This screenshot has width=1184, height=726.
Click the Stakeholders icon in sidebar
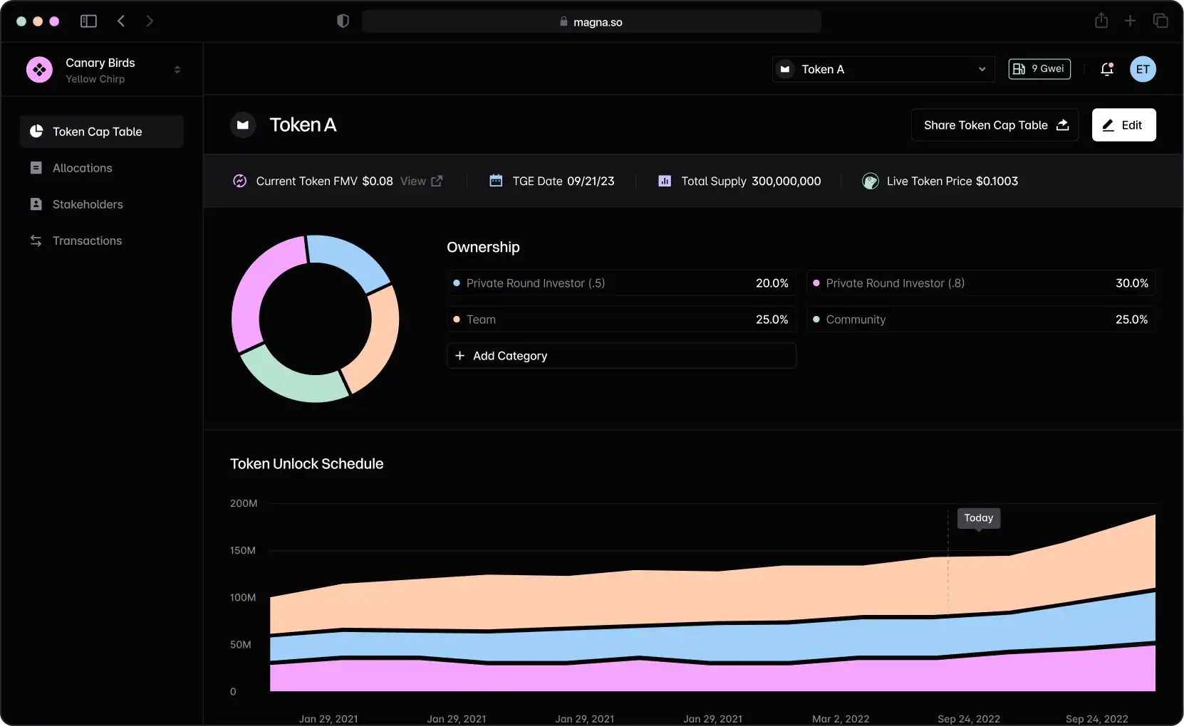[36, 204]
